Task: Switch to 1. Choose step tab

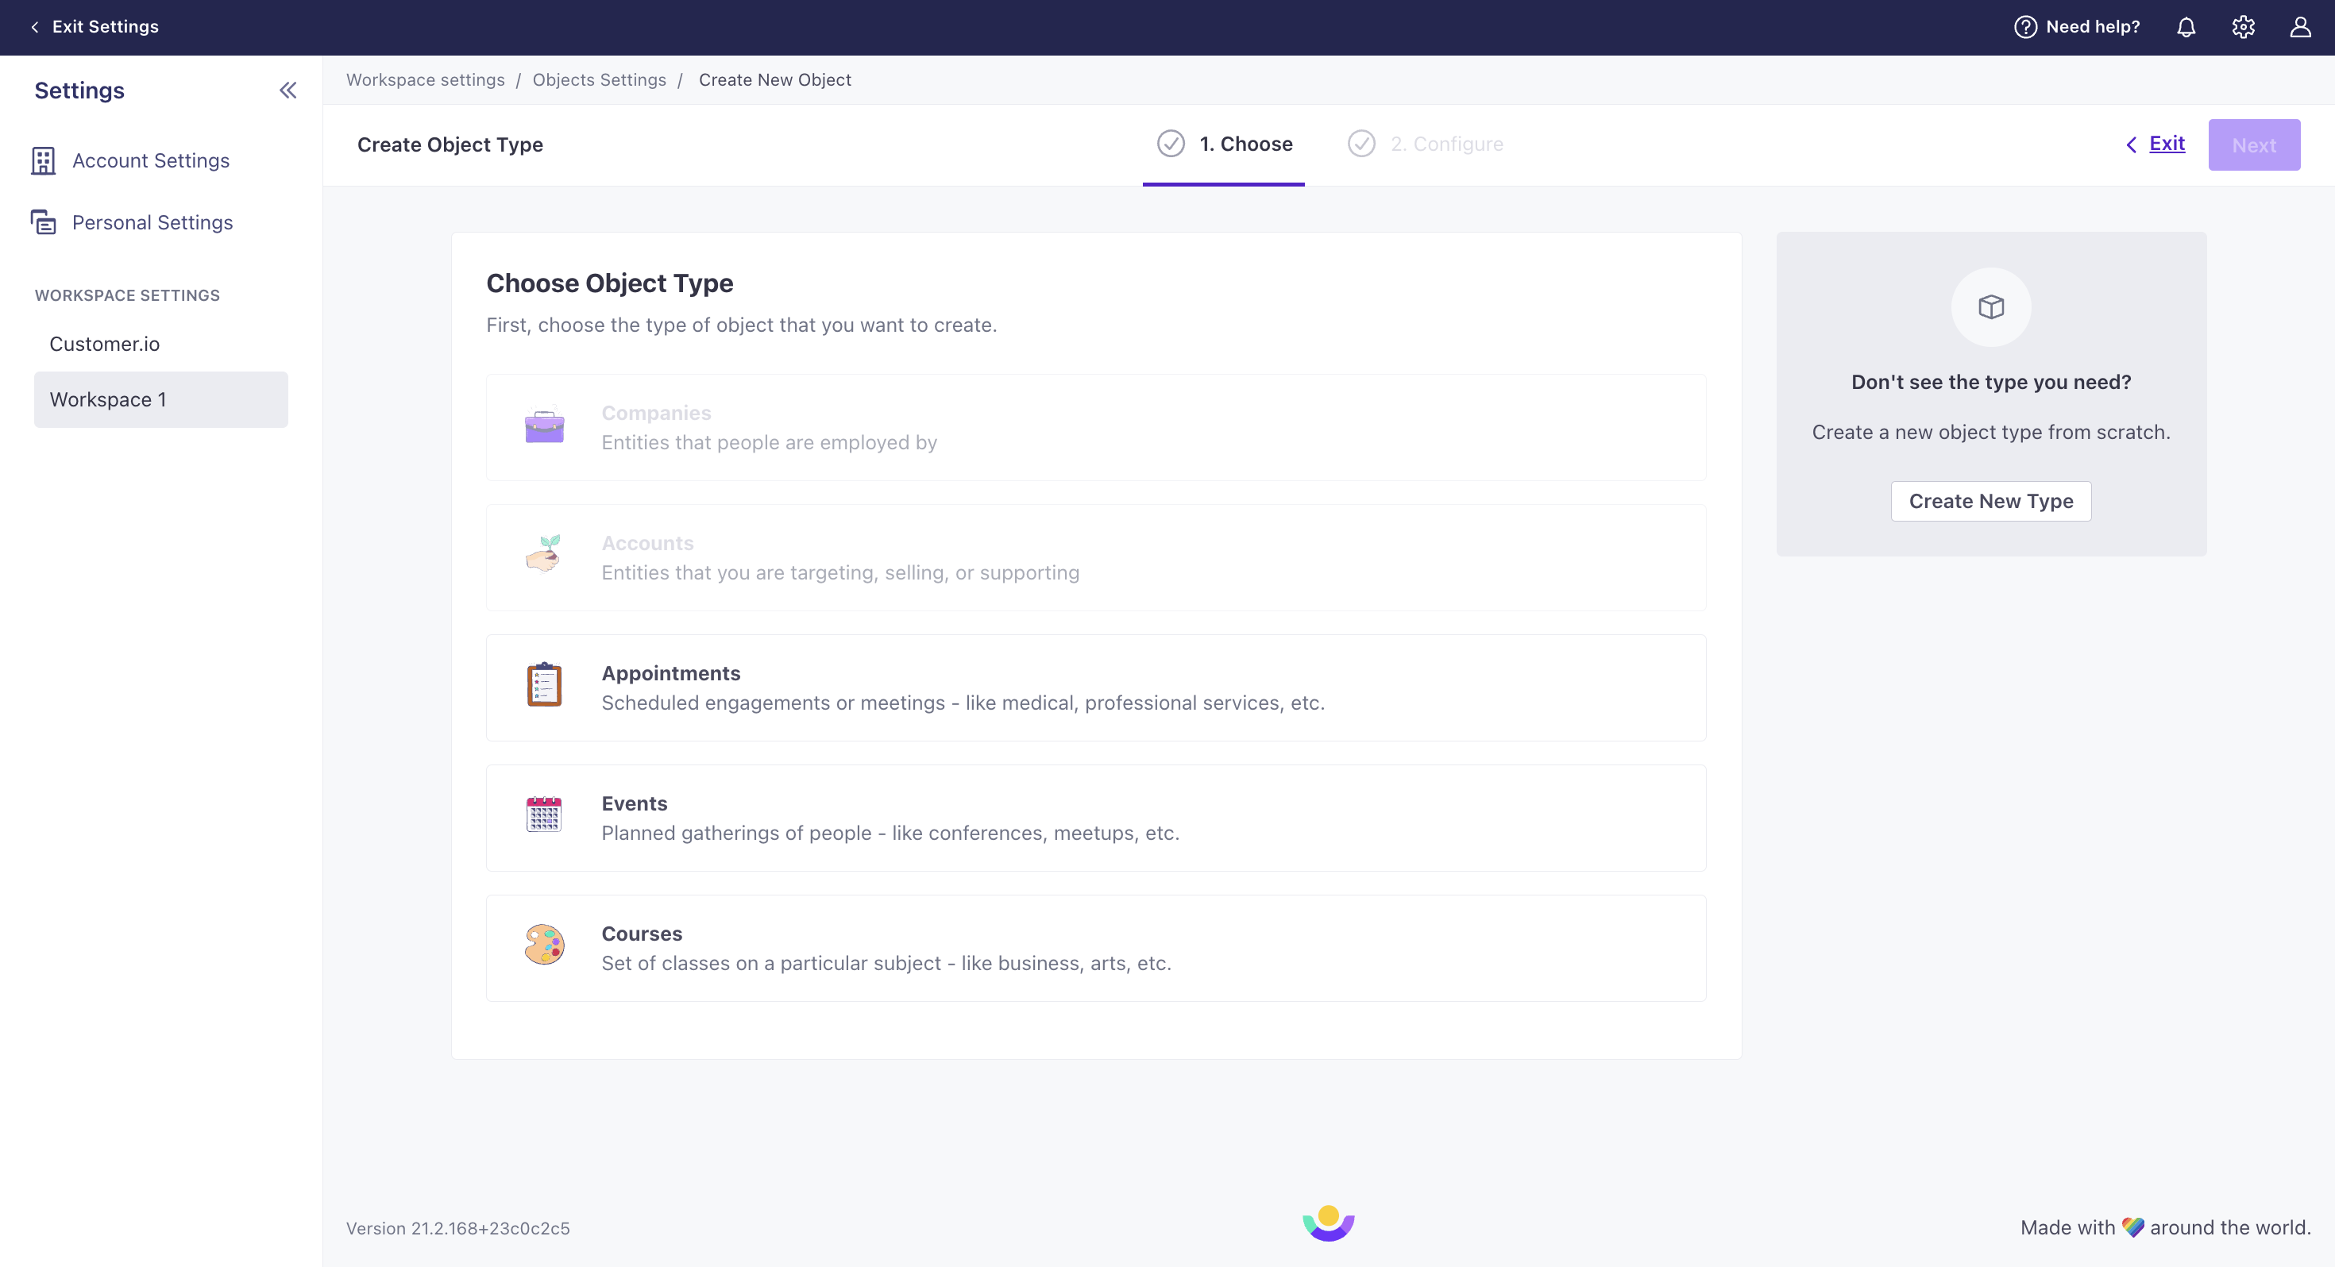Action: click(1224, 144)
